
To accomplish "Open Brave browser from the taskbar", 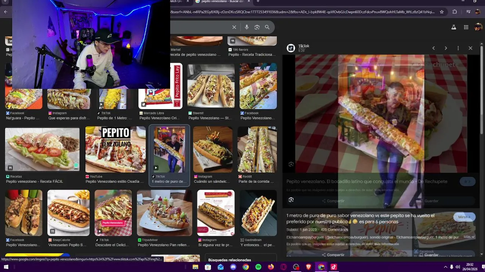I will pos(308,267).
